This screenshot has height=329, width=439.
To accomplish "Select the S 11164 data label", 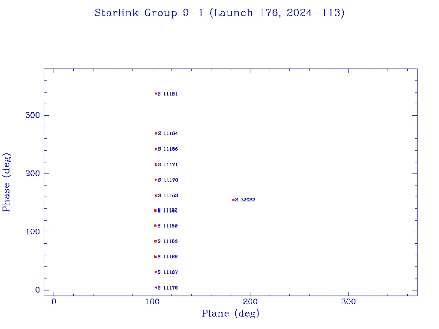I will tap(168, 134).
